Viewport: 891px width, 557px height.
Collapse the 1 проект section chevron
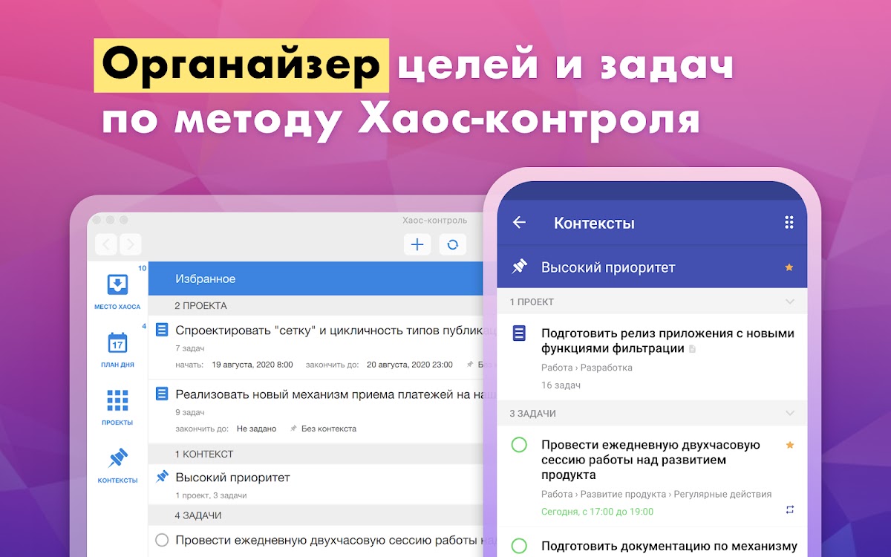[790, 302]
